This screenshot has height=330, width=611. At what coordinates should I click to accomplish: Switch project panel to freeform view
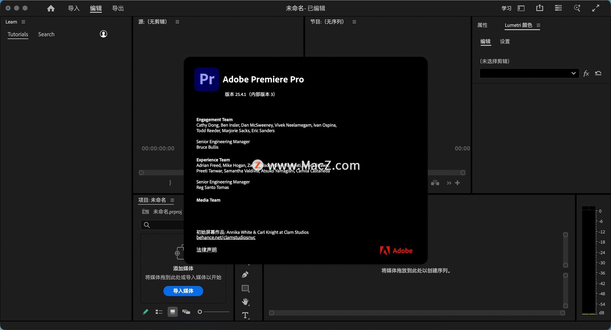[186, 312]
